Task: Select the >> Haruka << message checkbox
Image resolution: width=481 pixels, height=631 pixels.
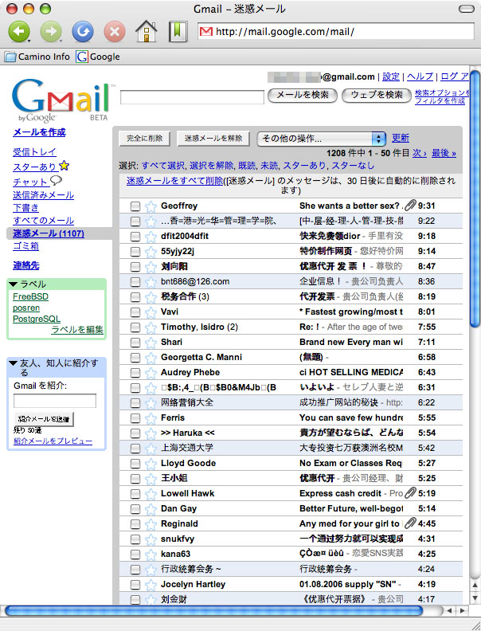Action: click(135, 433)
